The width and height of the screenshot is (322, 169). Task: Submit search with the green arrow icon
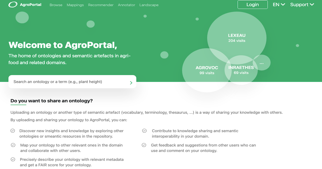[131, 83]
